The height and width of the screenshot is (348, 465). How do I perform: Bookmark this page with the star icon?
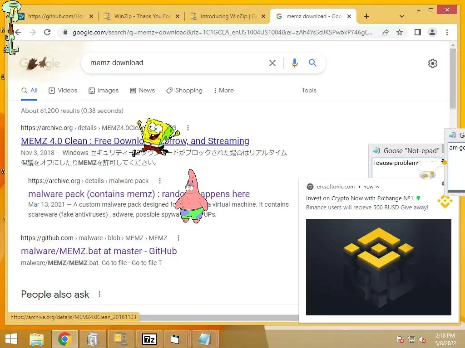click(x=400, y=32)
